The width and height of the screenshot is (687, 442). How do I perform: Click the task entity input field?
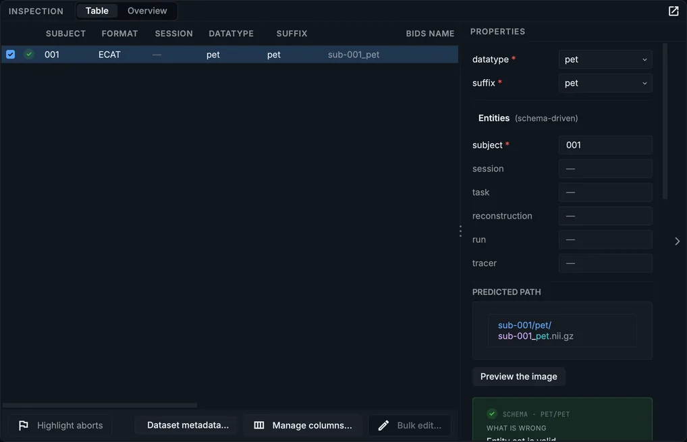[x=605, y=192]
